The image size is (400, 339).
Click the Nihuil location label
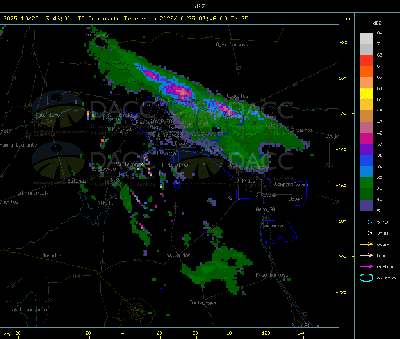[105, 203]
